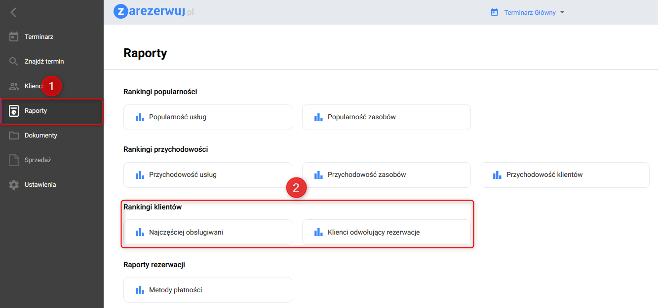Open the Najczęściej obsługiwani report
Image resolution: width=658 pixels, height=308 pixels.
(x=207, y=232)
